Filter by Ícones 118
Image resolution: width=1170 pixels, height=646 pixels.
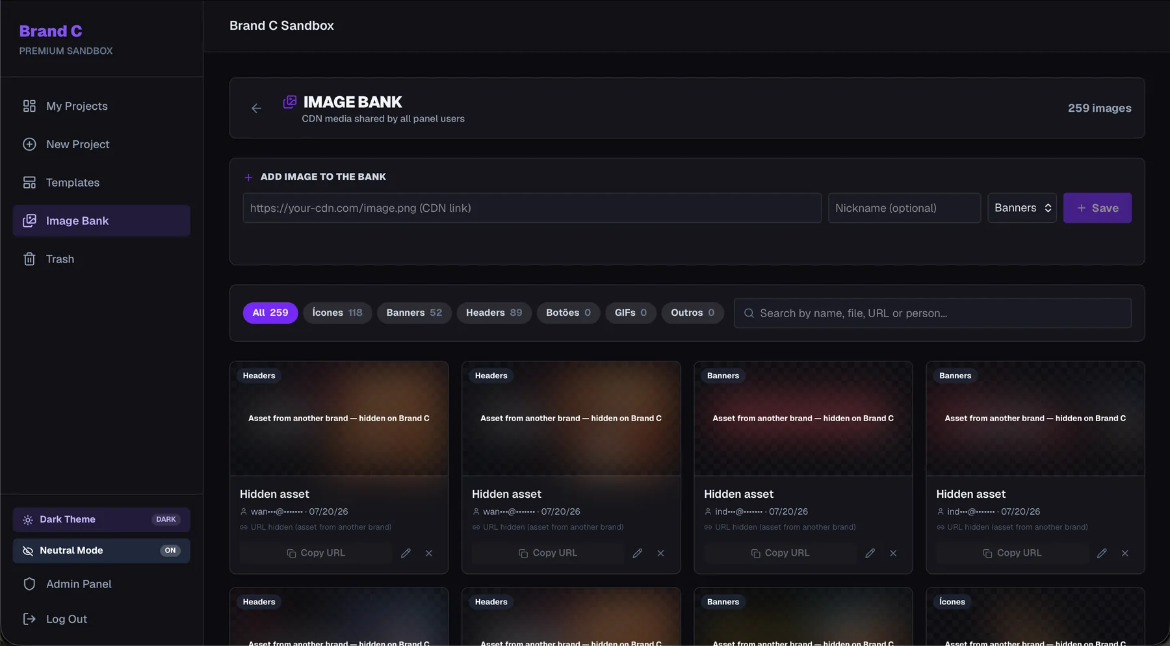[x=337, y=313]
